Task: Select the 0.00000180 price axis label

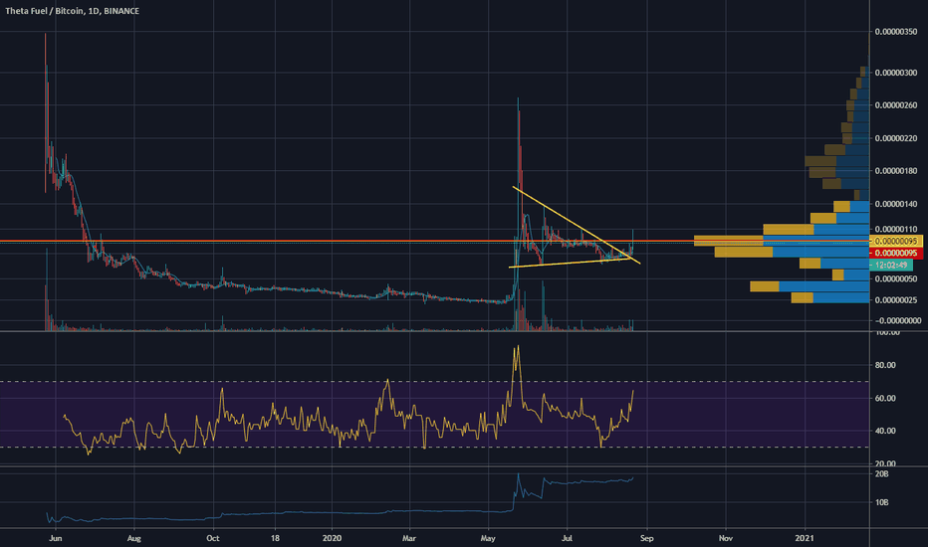Action: pos(895,171)
